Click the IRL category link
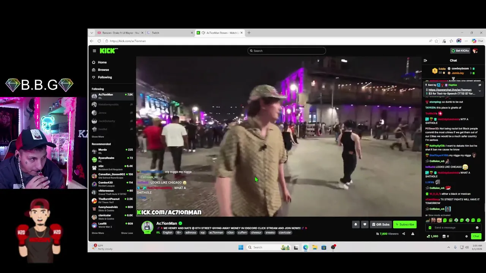This screenshot has width=486, height=273. click(158, 232)
